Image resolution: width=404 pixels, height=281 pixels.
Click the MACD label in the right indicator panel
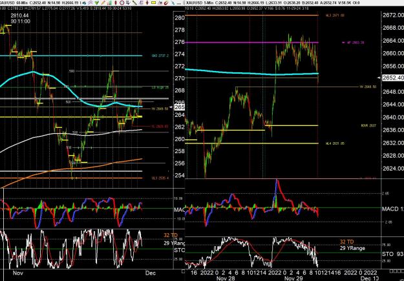pos(390,209)
